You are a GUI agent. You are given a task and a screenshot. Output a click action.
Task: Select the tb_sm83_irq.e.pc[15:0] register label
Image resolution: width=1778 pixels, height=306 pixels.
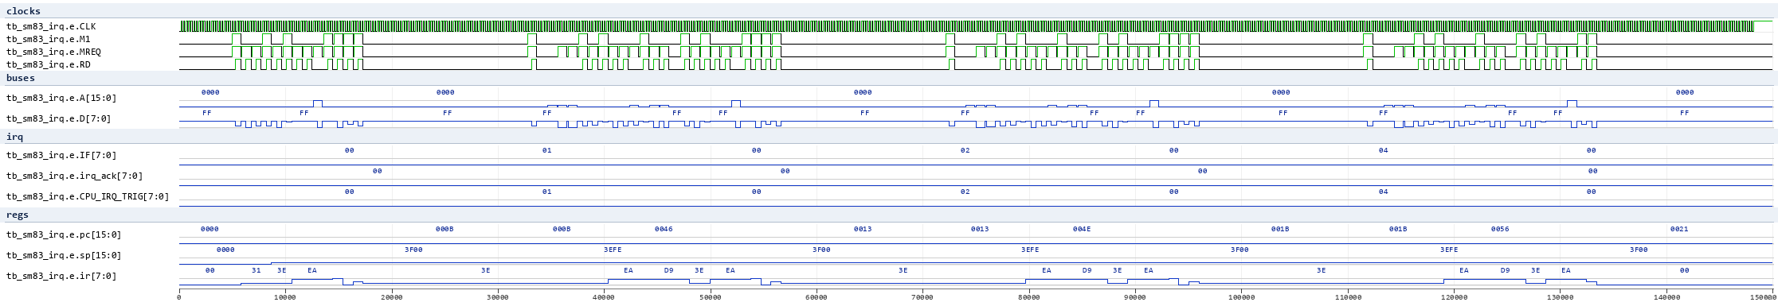(64, 234)
